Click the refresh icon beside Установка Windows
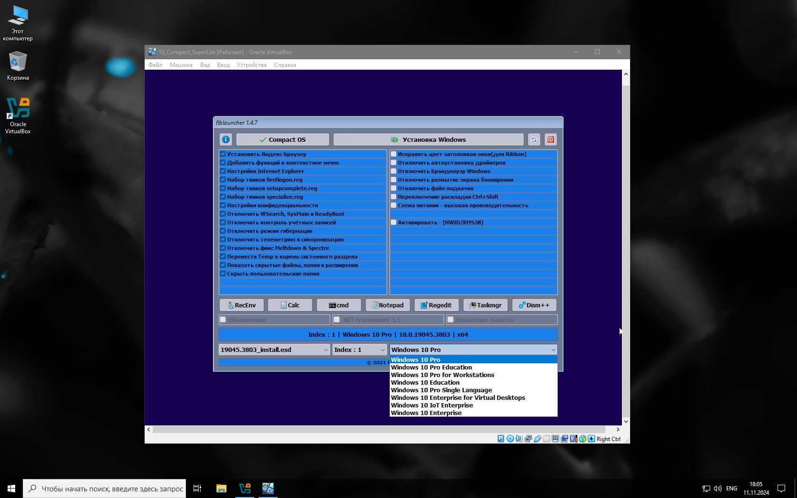Screen dimensions: 797x498 [534, 139]
